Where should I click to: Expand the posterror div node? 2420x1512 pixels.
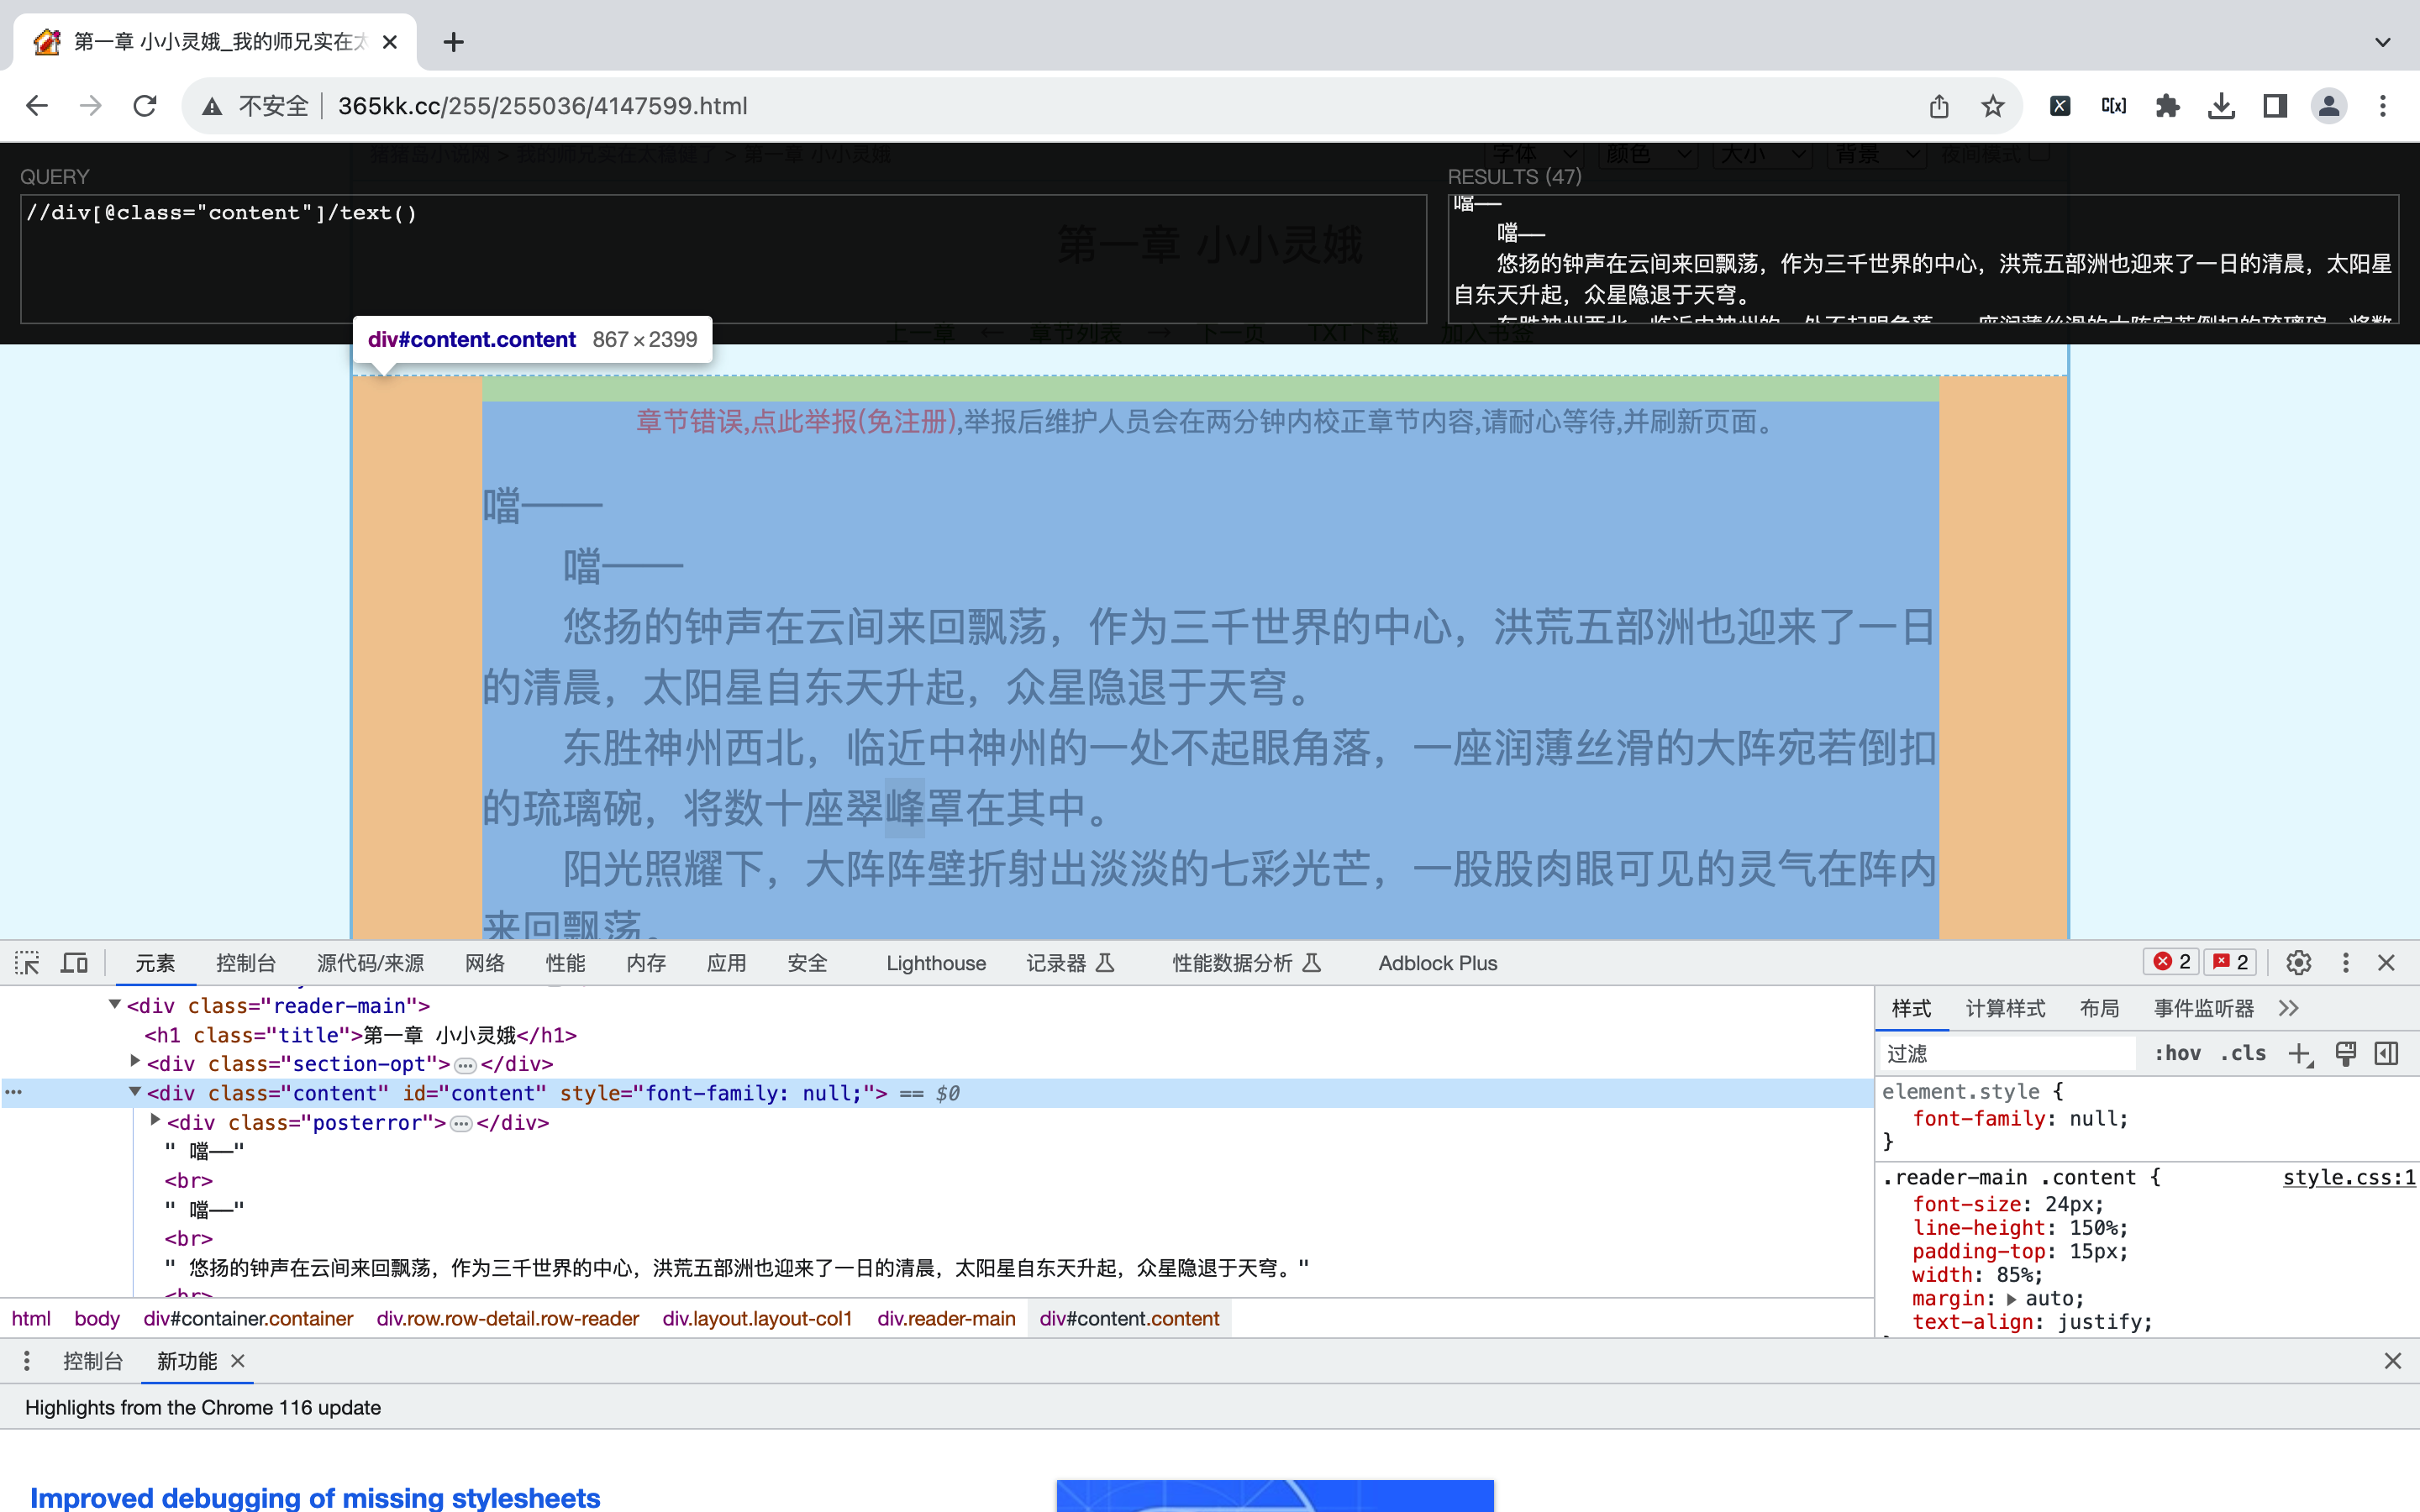coord(155,1121)
